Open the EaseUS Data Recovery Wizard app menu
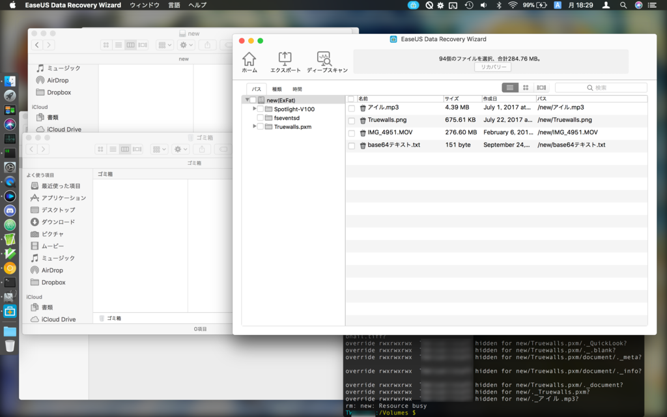The height and width of the screenshot is (417, 667). coord(73,5)
